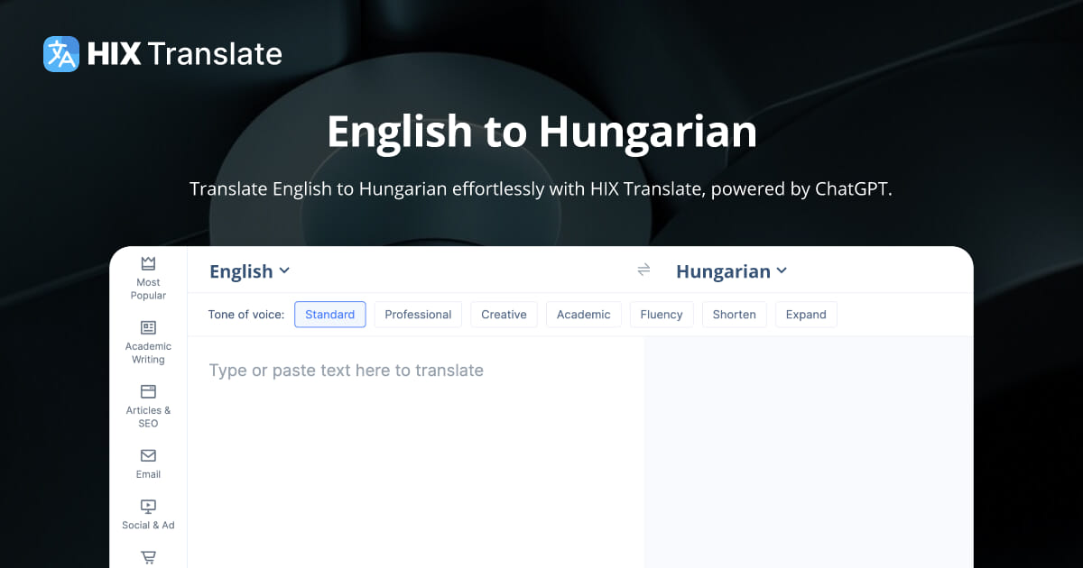The image size is (1083, 568).
Task: Swap languages using the arrows icon
Action: click(x=643, y=270)
